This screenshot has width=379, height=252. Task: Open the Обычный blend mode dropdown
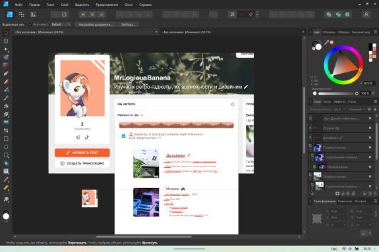click(x=357, y=109)
